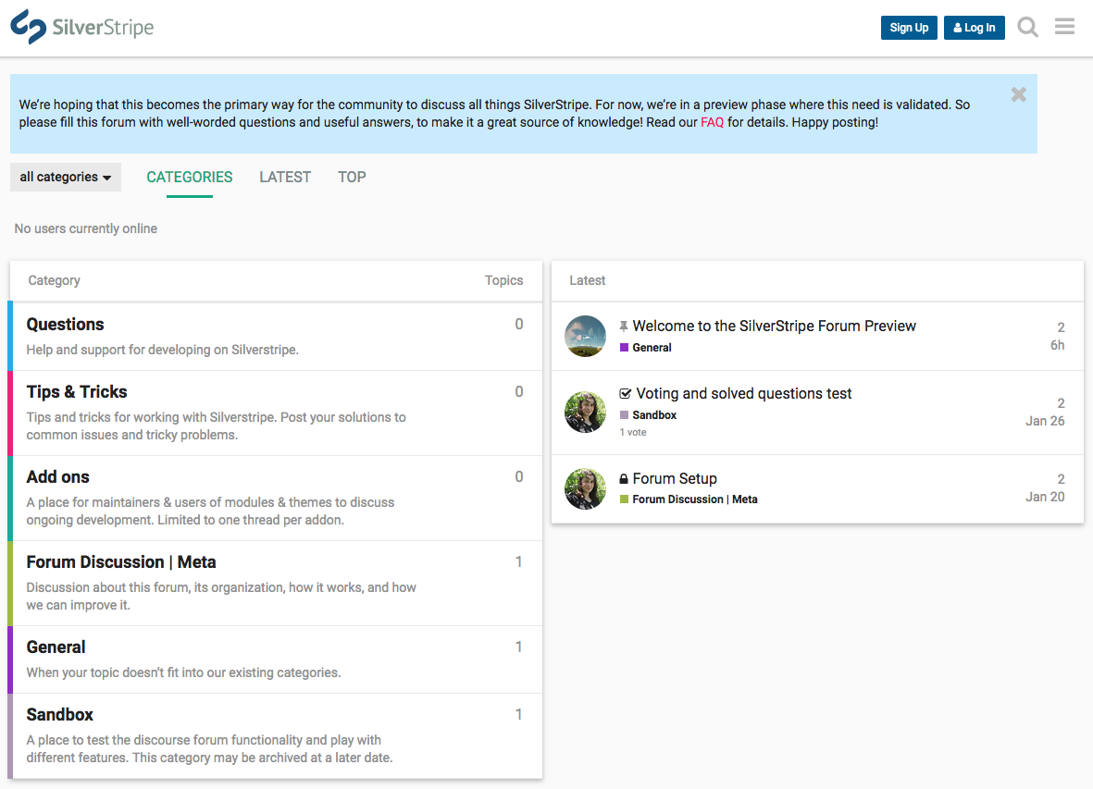Open search using the magnifying glass icon
The height and width of the screenshot is (789, 1093).
pos(1027,27)
